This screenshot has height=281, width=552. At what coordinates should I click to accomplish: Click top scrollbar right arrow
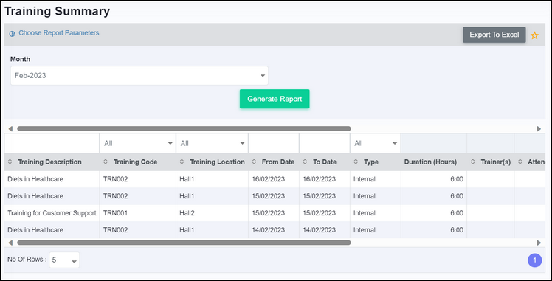(x=539, y=129)
